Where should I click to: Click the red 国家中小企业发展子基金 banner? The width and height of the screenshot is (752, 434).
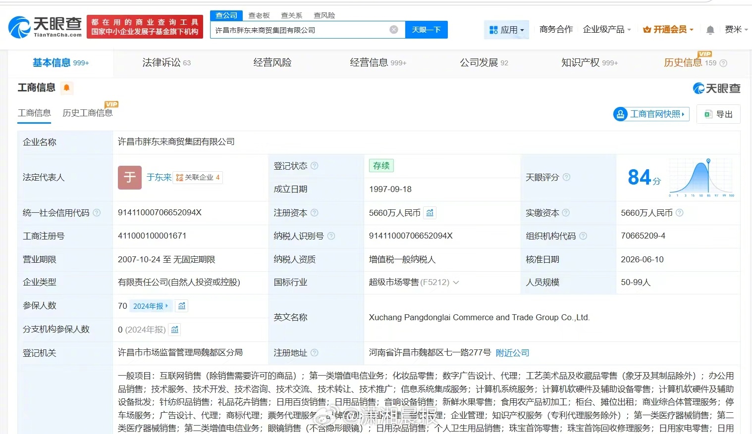tap(145, 27)
